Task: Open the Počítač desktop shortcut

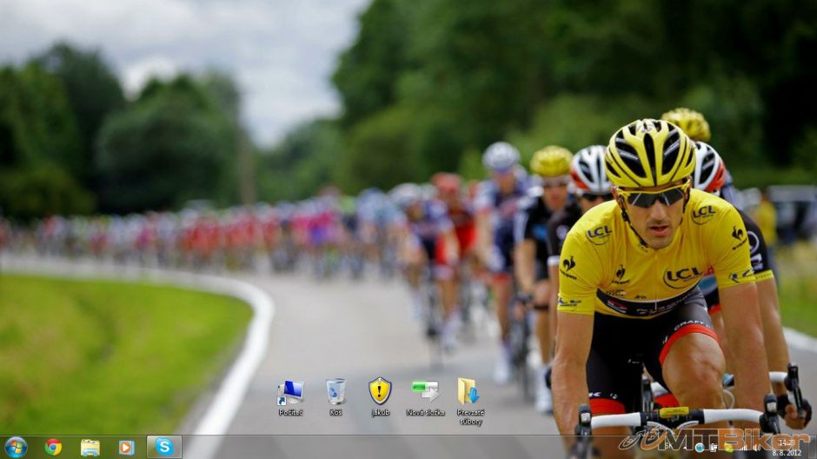Action: 290,392
